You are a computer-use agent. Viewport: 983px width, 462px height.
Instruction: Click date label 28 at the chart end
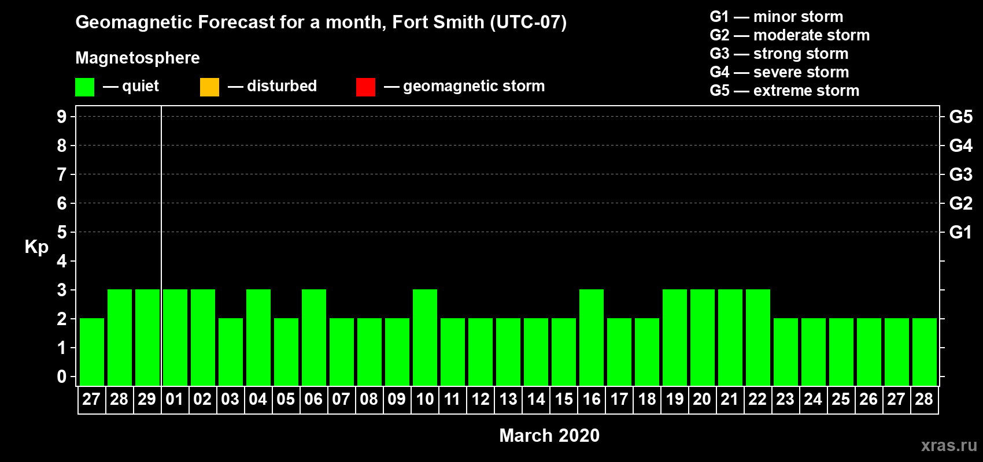tap(924, 399)
